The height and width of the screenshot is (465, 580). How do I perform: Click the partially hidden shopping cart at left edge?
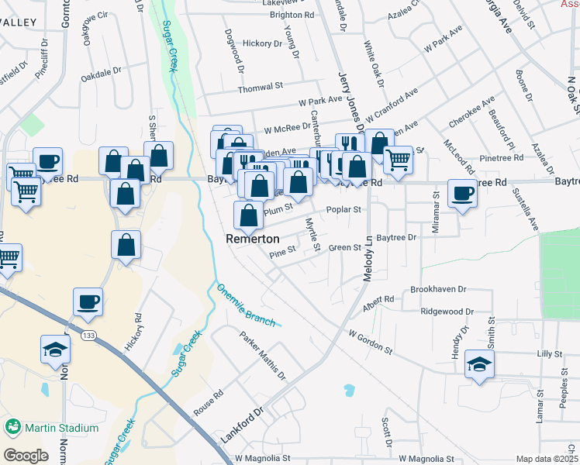pyautogui.click(x=6, y=259)
